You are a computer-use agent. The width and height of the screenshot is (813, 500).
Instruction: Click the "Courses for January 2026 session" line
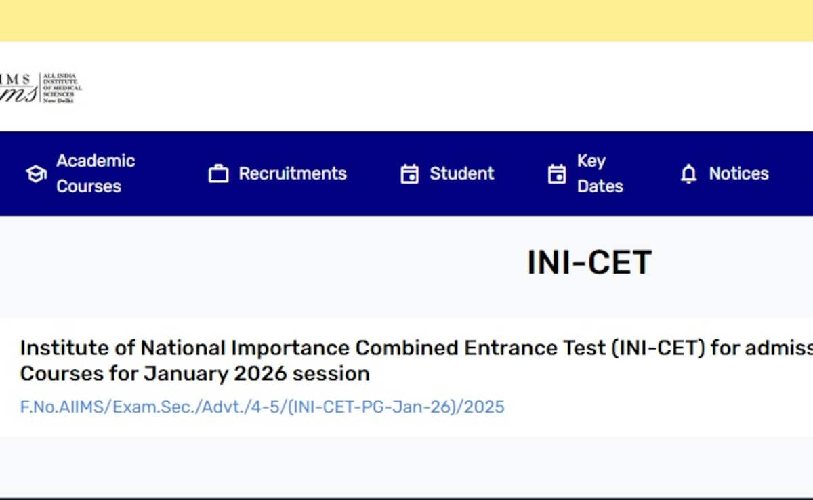(194, 373)
